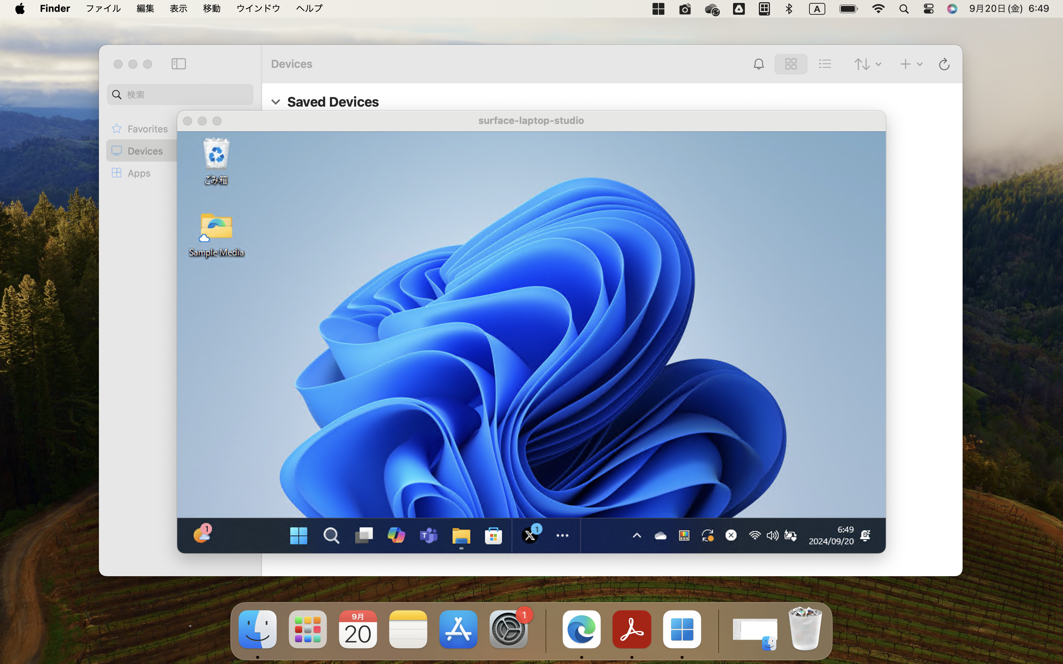Open the notifications bell in the Devices toolbar
Viewport: 1063px width, 664px height.
pos(758,64)
